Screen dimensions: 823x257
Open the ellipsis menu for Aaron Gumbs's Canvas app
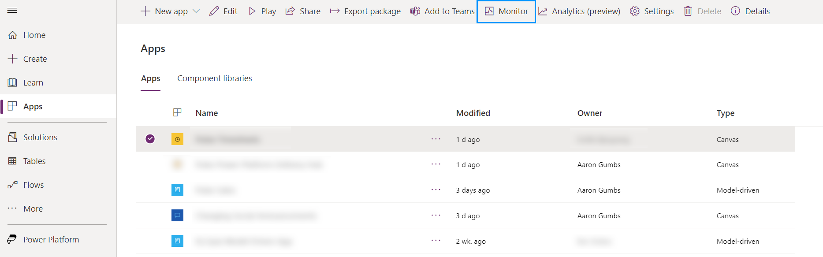tap(436, 164)
